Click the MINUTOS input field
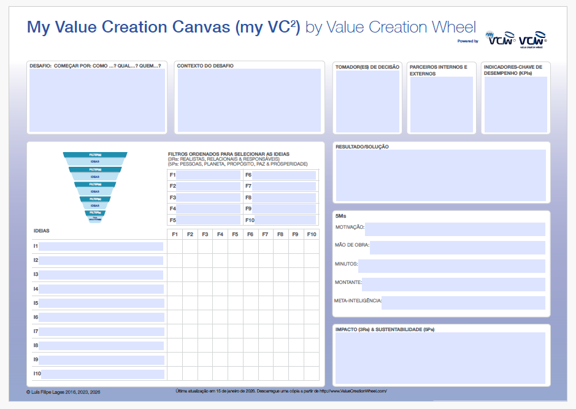Screen dimensions: 576x409 pos(451,266)
